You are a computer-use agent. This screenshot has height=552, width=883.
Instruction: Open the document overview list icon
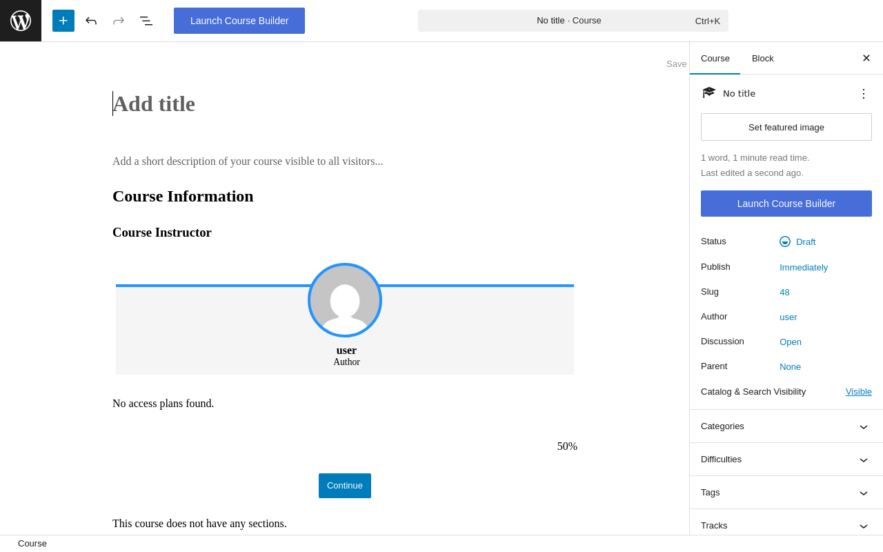(146, 21)
